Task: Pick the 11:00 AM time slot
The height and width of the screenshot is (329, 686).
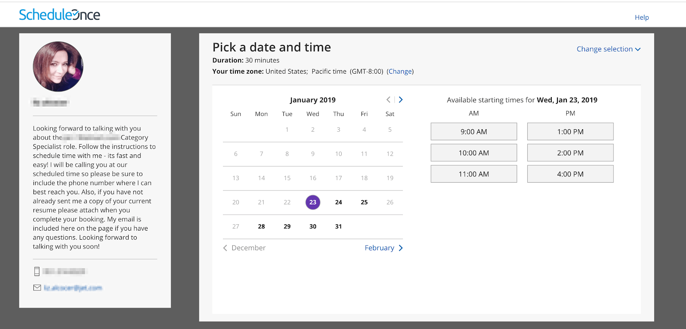Action: [x=473, y=174]
